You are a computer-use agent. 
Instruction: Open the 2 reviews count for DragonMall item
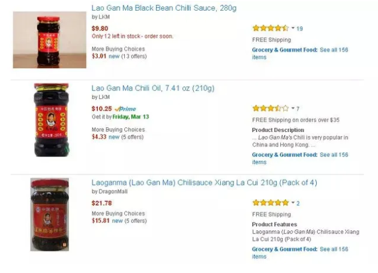point(298,203)
